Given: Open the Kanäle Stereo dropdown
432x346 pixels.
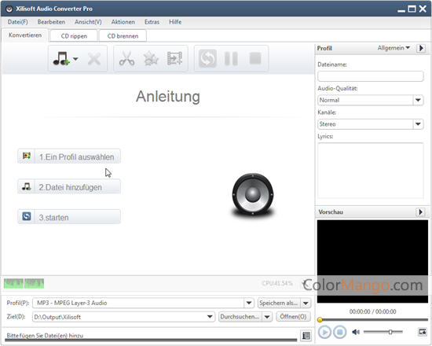Looking at the screenshot, I should [418, 124].
